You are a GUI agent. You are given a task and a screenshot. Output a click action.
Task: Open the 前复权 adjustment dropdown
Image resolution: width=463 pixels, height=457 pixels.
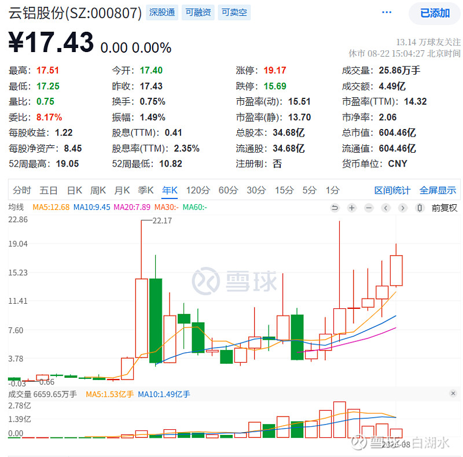click(444, 208)
